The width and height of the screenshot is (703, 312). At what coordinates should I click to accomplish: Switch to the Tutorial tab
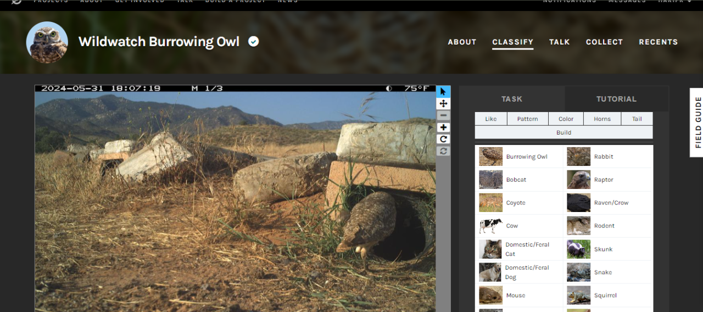(x=616, y=99)
